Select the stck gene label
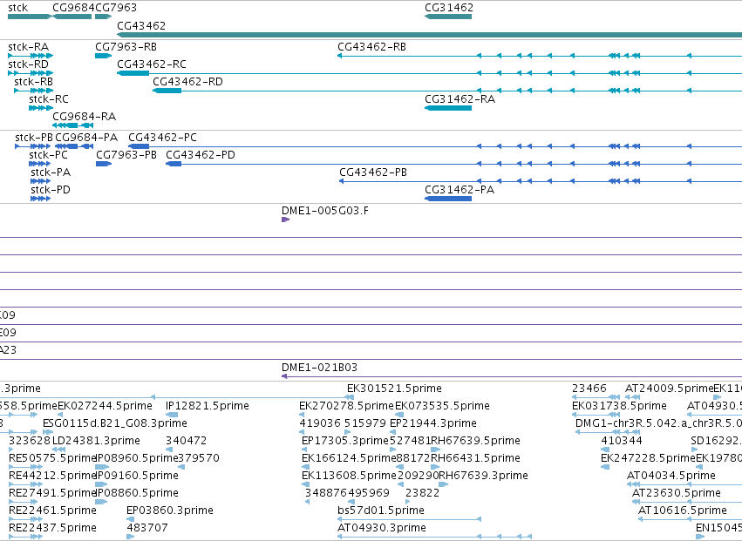742x541 pixels. pos(18,8)
